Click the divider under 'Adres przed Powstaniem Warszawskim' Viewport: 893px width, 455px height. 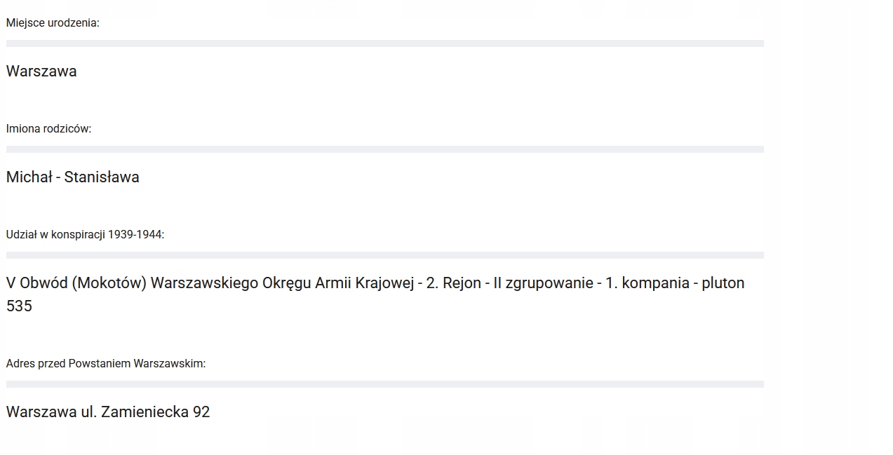click(384, 384)
